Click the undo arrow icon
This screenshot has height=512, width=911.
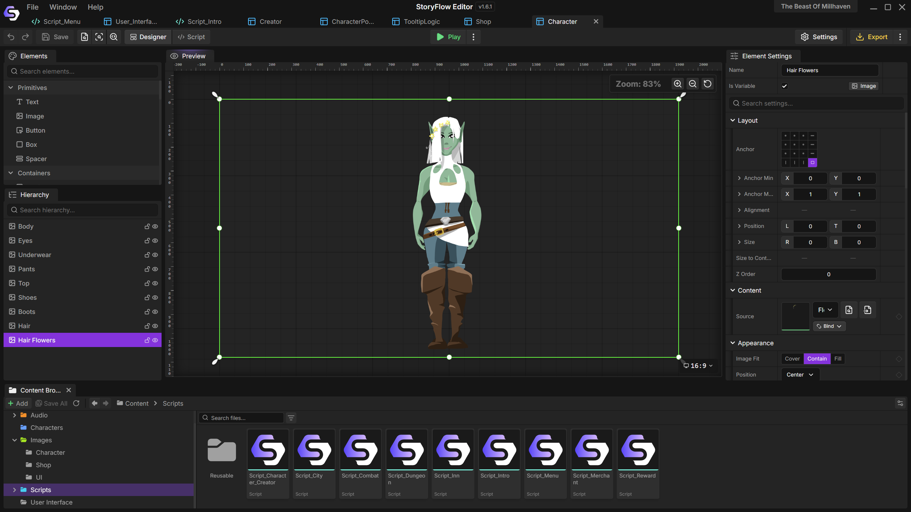[11, 37]
